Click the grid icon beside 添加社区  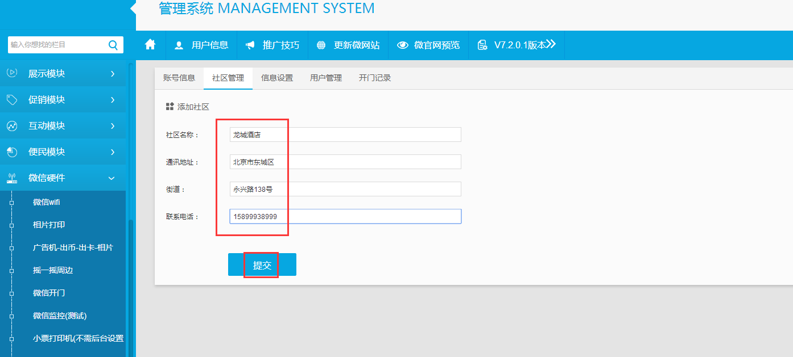pyautogui.click(x=170, y=106)
